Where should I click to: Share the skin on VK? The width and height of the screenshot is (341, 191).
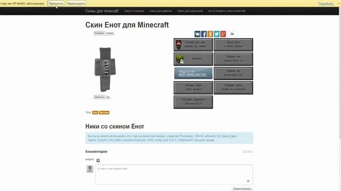[x=197, y=34]
